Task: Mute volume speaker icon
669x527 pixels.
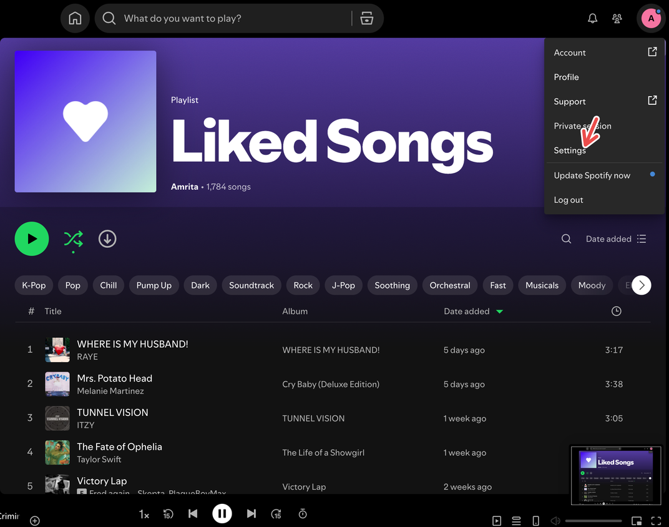Action: pos(555,521)
